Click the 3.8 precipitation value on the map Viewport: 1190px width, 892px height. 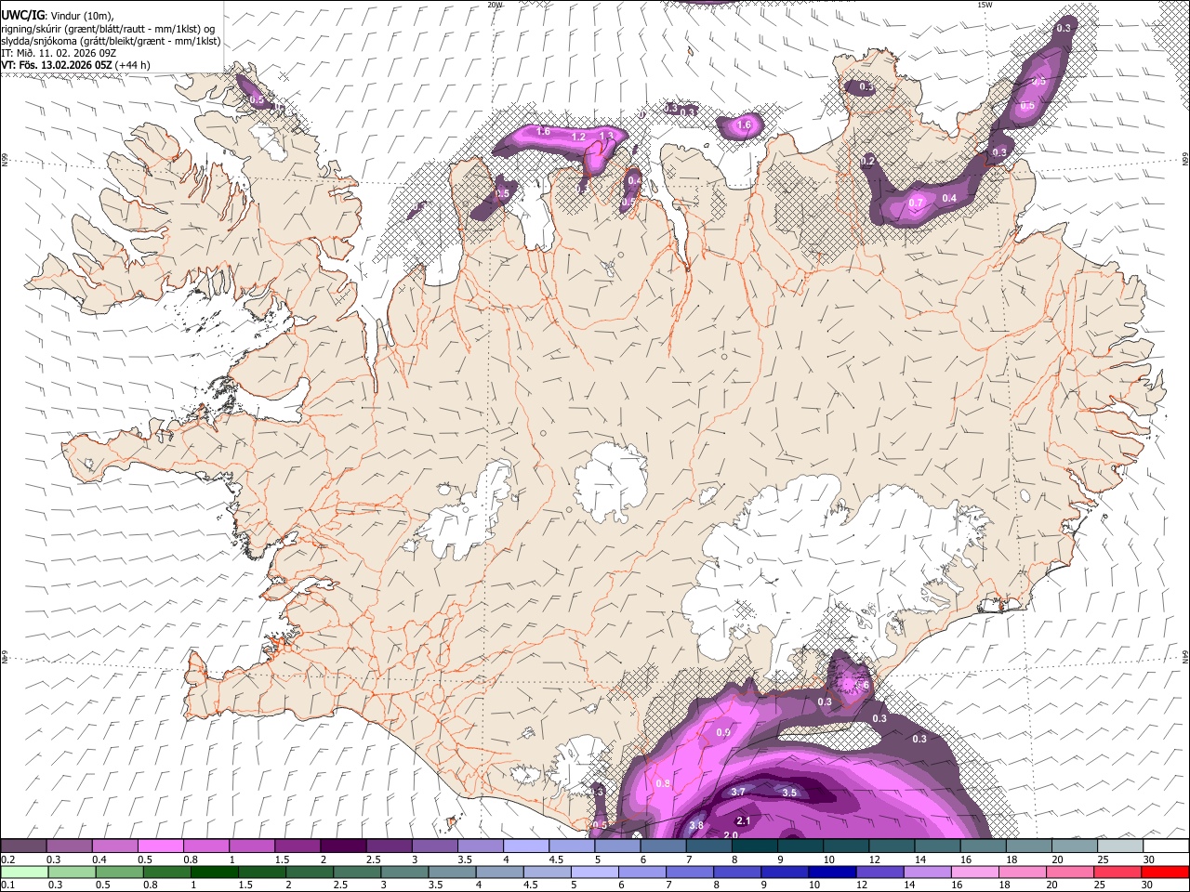(695, 825)
